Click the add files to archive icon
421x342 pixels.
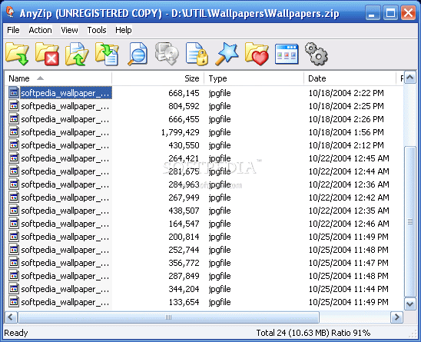pos(77,54)
